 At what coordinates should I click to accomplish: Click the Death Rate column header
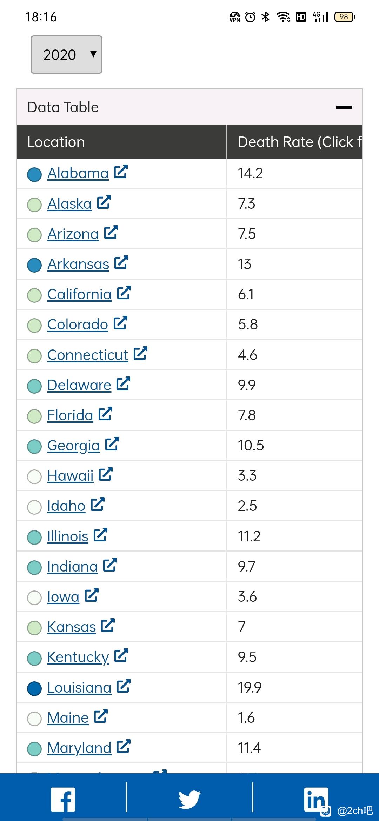tap(295, 142)
